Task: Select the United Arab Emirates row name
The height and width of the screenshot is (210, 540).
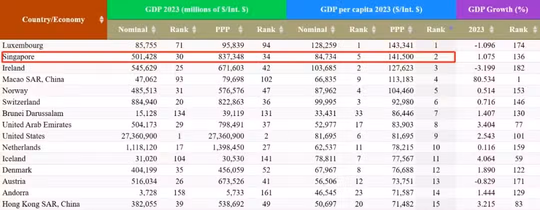Action: coord(37,124)
